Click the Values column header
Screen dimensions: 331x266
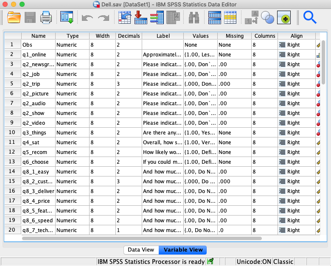pyautogui.click(x=201, y=36)
